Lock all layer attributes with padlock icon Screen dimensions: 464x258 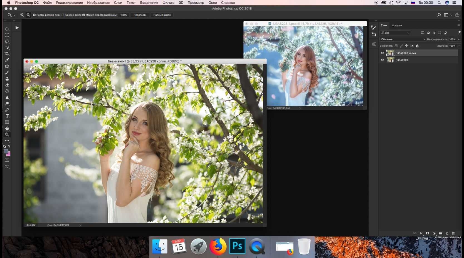(417, 46)
